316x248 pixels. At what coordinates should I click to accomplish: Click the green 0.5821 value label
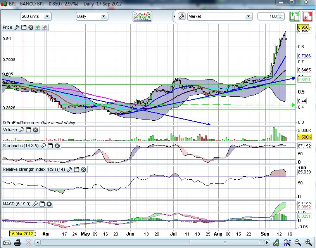tap(304, 80)
